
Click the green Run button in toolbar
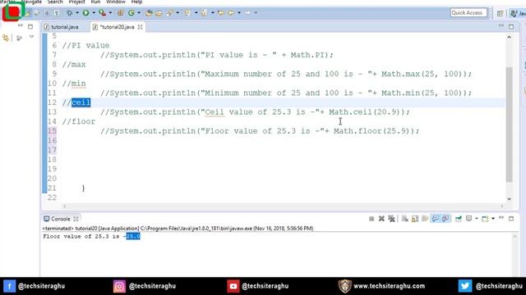tap(85, 13)
